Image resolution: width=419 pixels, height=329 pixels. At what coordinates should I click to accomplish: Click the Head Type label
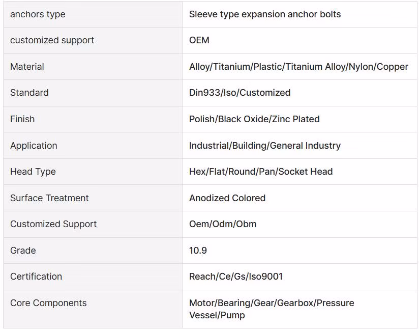pyautogui.click(x=33, y=172)
